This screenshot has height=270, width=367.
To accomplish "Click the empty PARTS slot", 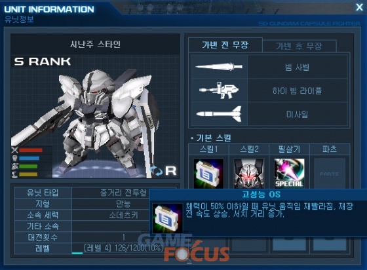I will point(330,174).
